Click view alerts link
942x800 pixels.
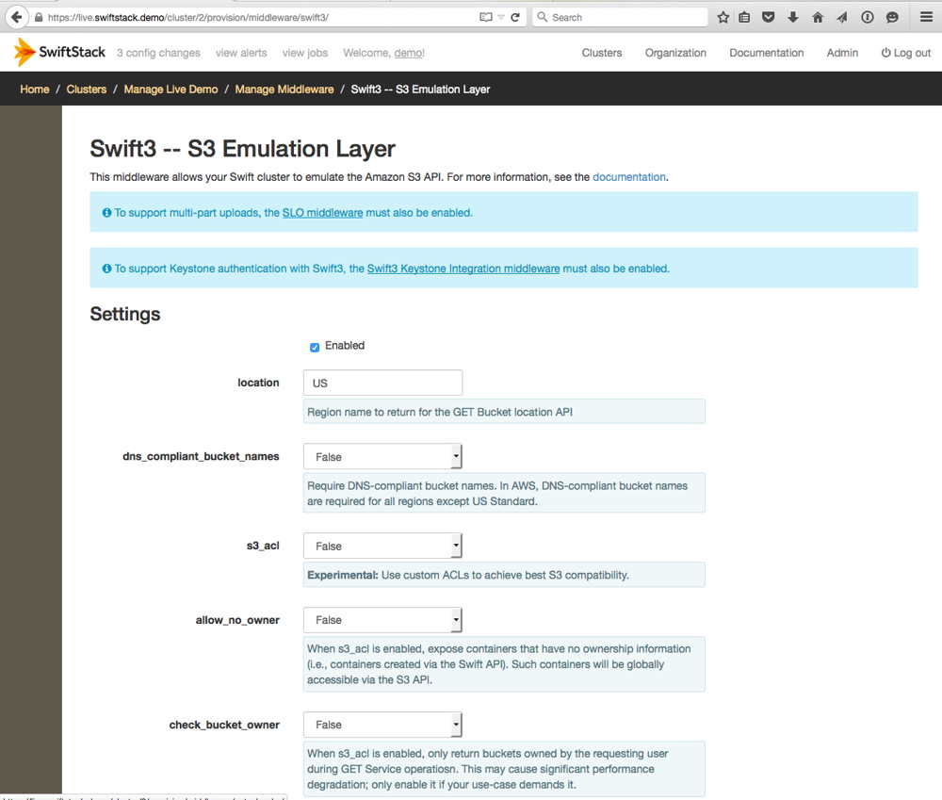pos(241,53)
